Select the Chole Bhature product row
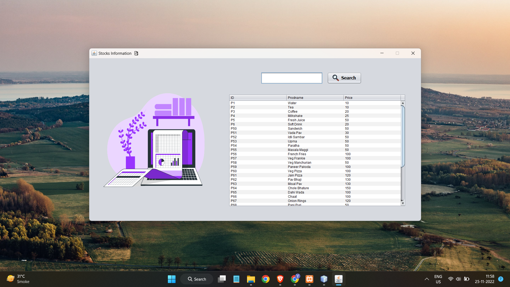This screenshot has width=510, height=287. (315, 188)
